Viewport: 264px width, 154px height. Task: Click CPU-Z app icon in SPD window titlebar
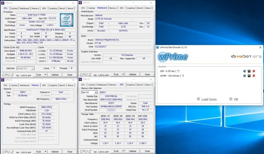click(80, 79)
